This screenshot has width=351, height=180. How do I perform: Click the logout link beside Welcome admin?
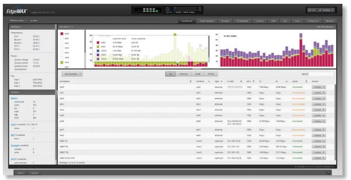point(34,20)
